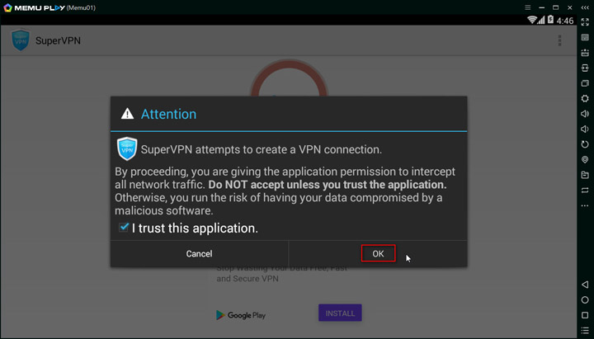Maximize the MEmu Play window

(556, 7)
